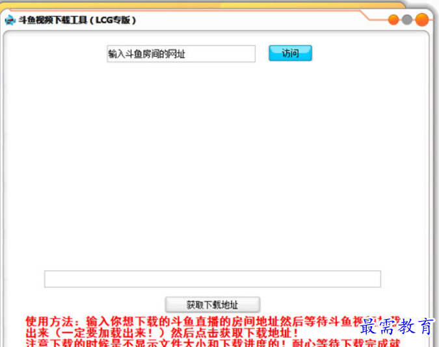Focus the Douyu room URL input field
439x347 pixels.
(181, 54)
